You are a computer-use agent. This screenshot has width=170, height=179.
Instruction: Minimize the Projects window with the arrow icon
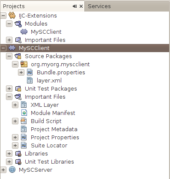[x=75, y=6]
